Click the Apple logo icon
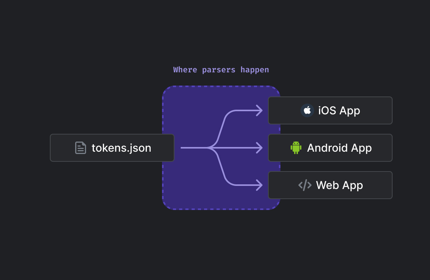The height and width of the screenshot is (280, 430). pos(307,110)
